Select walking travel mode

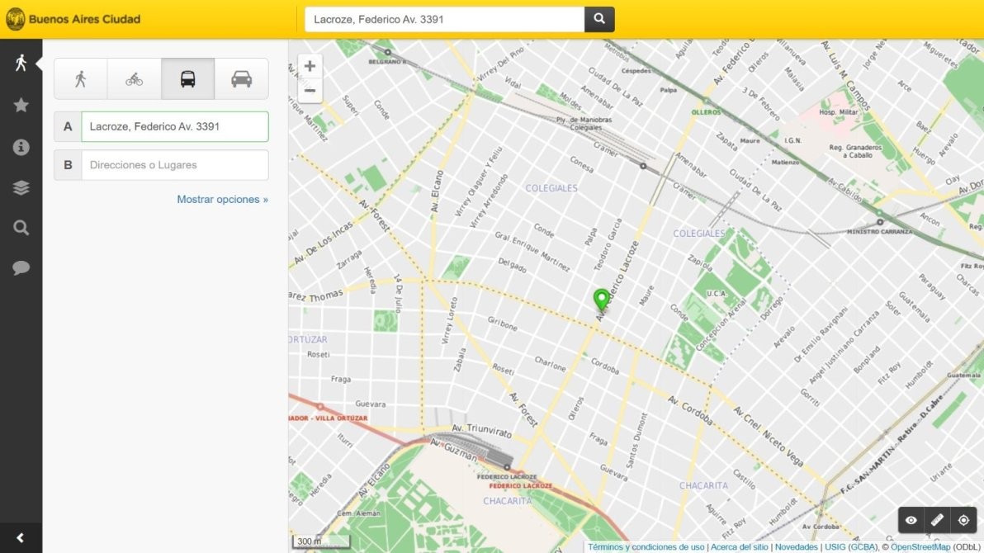[81, 79]
